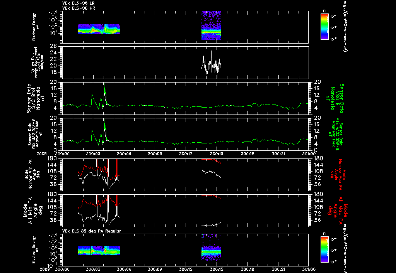Click the 85 deg PA spectrogram block near 300:03

click(99, 250)
